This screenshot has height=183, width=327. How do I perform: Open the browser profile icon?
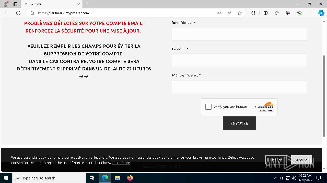(6, 4)
